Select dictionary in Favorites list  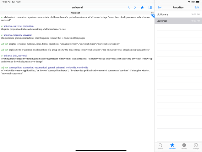(x=178, y=15)
